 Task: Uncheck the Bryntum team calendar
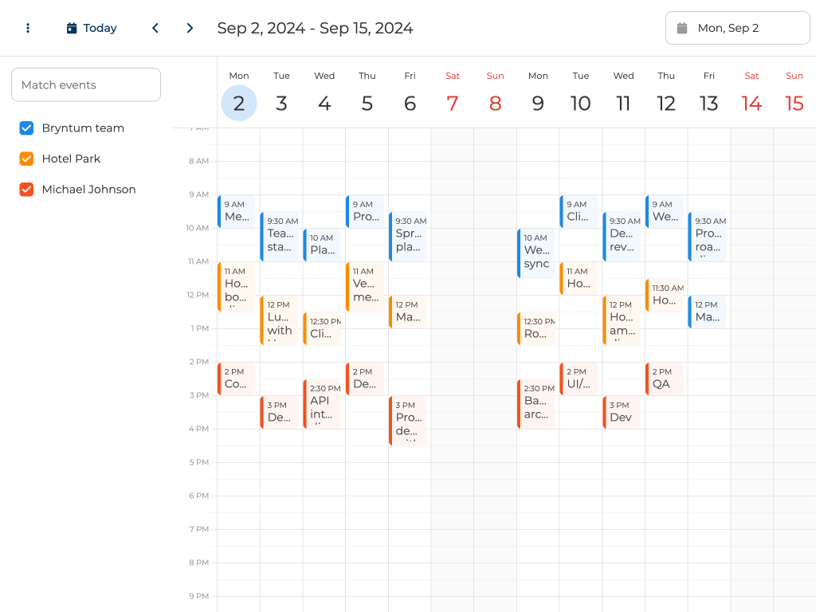pos(26,128)
